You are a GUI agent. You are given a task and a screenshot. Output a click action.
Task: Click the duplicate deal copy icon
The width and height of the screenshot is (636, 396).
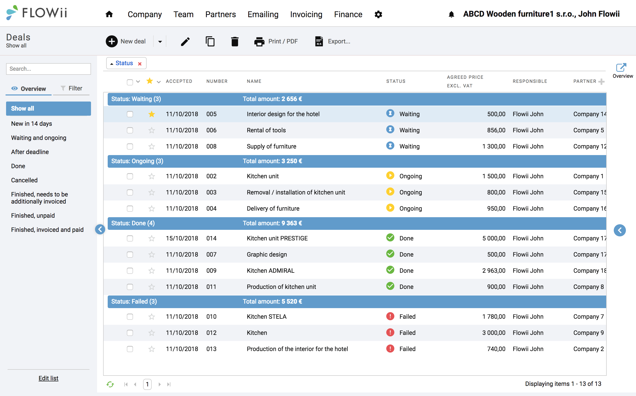click(x=210, y=41)
